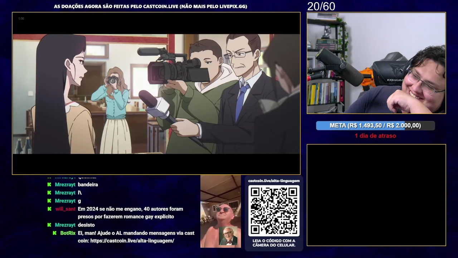
Task: Click the BotRix username in chat
Action: pos(68,233)
